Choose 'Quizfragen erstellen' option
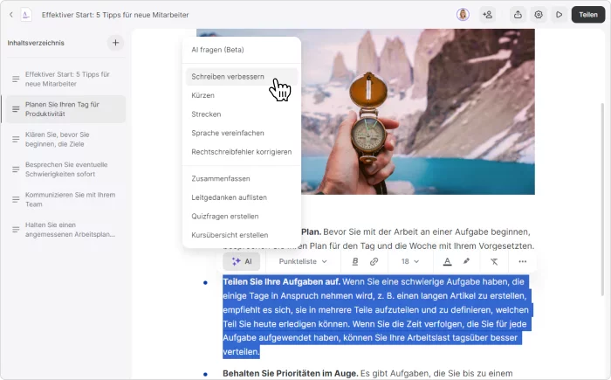Viewport: 611px width, 380px height. tap(242, 216)
